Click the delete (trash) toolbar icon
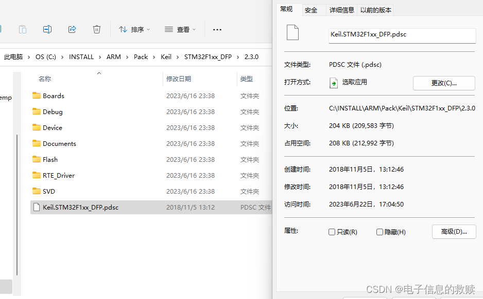 [97, 29]
